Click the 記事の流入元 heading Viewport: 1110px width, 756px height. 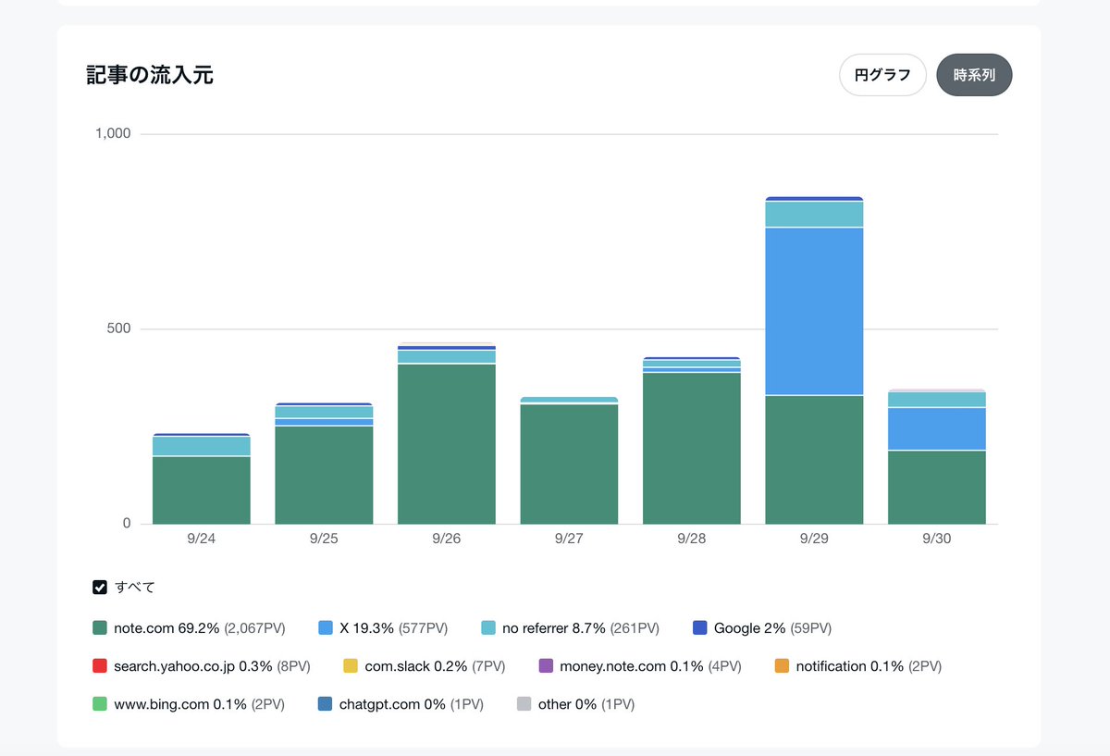[x=150, y=75]
